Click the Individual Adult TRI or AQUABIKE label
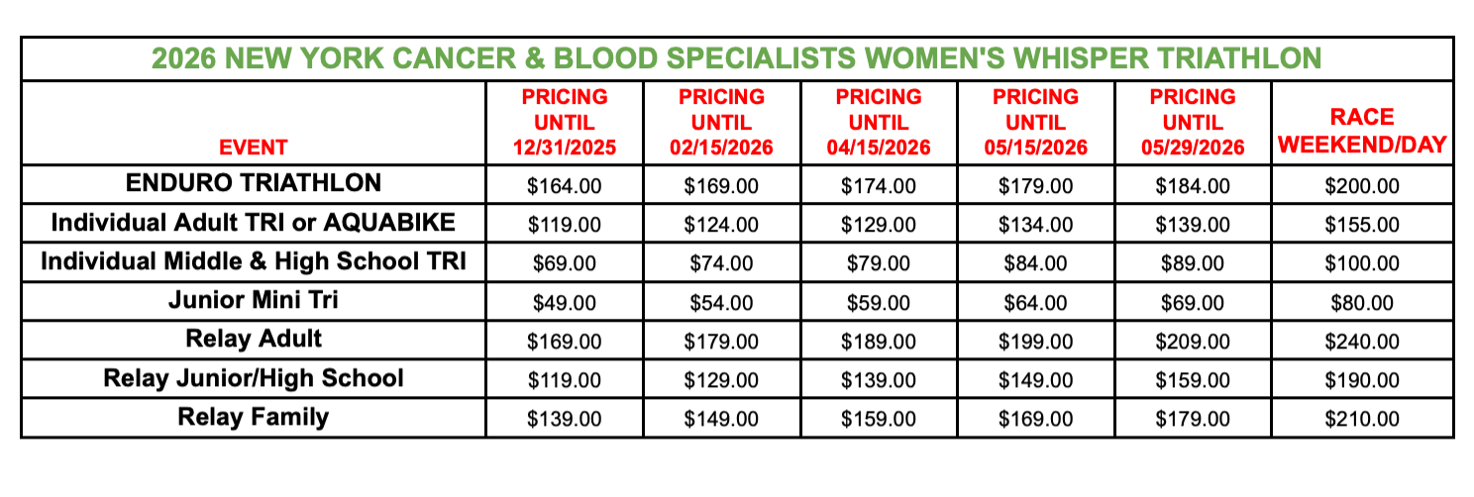The width and height of the screenshot is (1474, 497). coord(254,223)
